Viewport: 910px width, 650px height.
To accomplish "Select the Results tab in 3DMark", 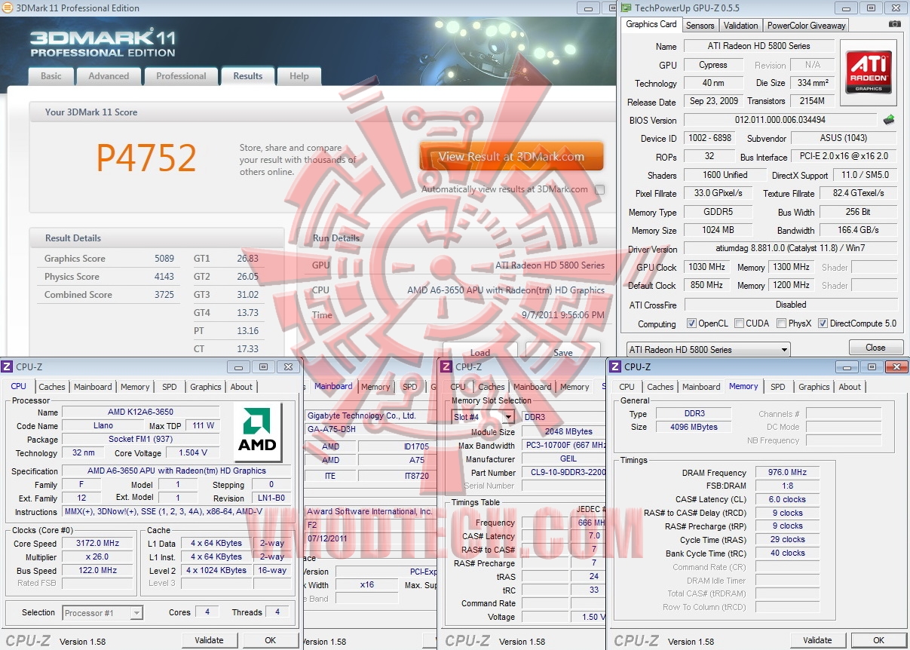I will [x=248, y=76].
